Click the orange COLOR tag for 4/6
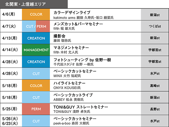Viewport: 169px width, 127px height. coord(36,14)
